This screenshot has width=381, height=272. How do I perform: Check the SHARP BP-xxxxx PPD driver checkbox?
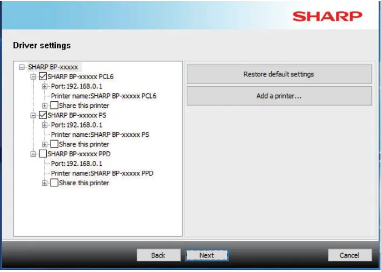pos(43,154)
